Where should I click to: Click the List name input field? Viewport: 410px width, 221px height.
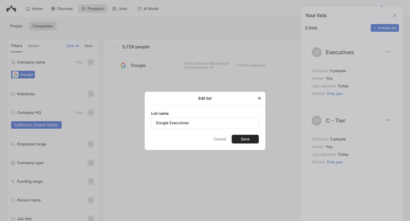pyautogui.click(x=205, y=123)
